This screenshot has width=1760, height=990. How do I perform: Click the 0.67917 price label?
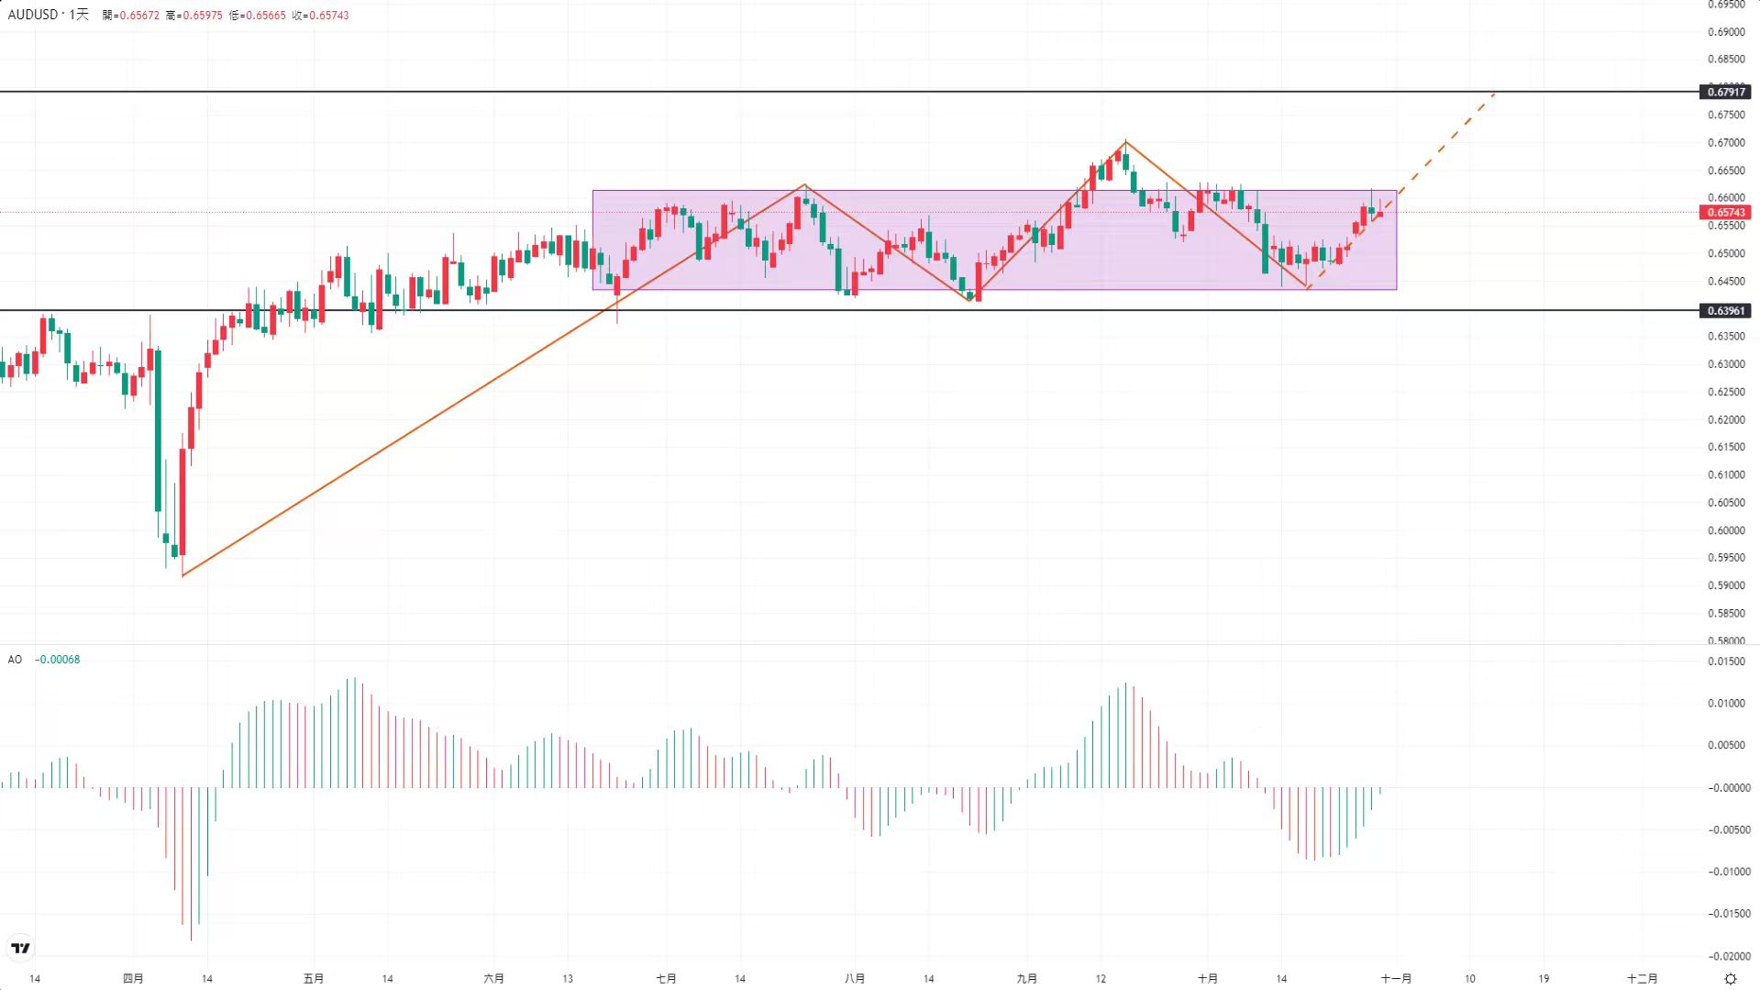coord(1725,92)
